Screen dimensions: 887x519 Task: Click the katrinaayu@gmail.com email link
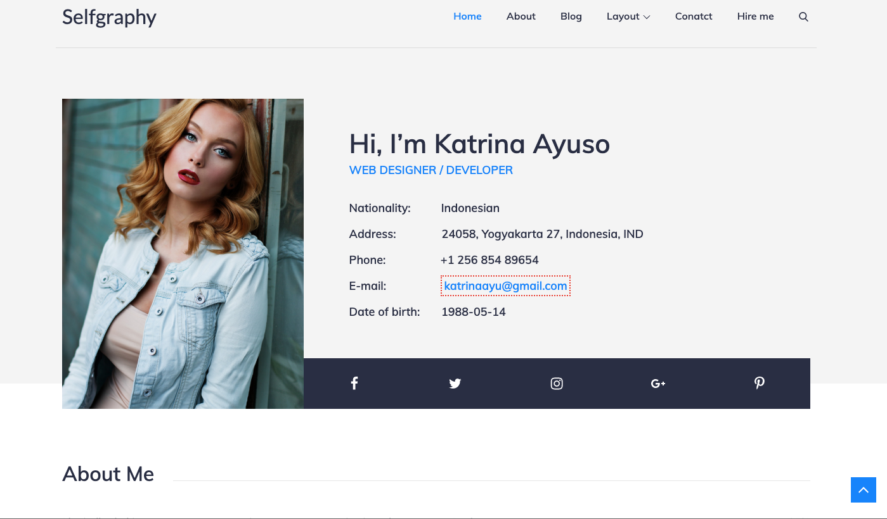[505, 286]
